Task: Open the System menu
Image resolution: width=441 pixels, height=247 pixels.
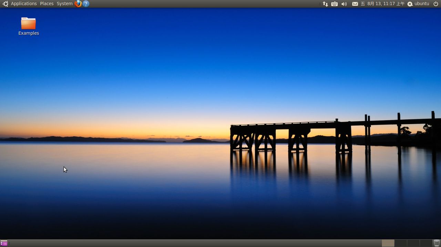Action: 64,3
